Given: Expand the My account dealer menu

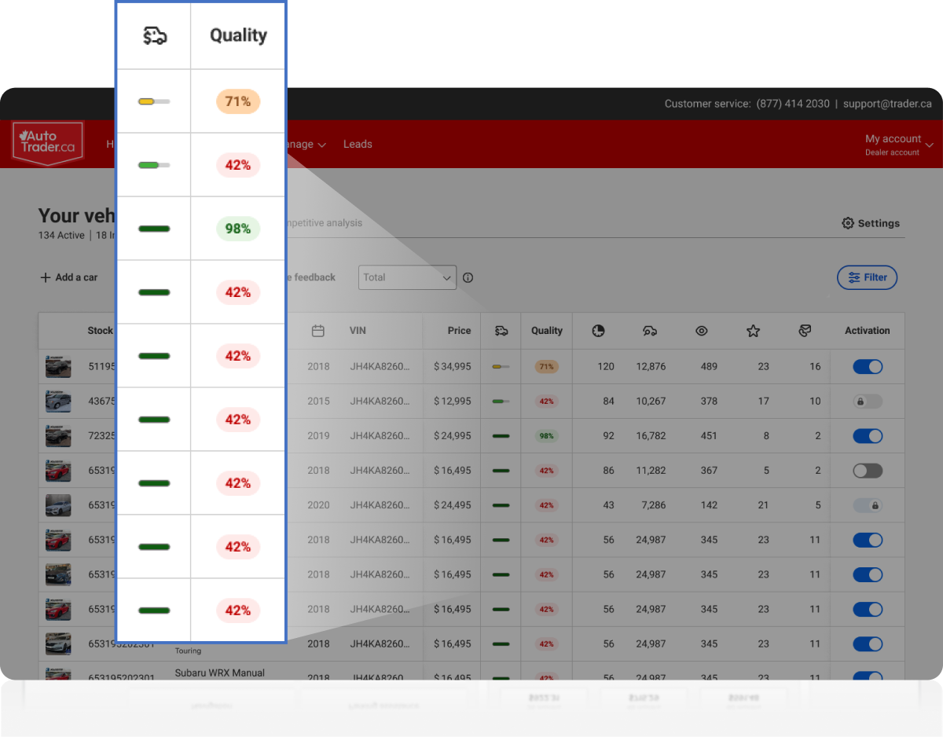Looking at the screenshot, I should tap(899, 145).
